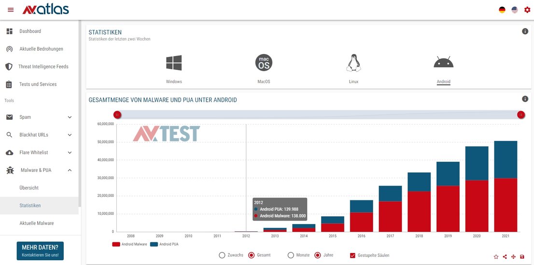The width and height of the screenshot is (534, 265).
Task: Switch language to German flag
Action: 502,10
